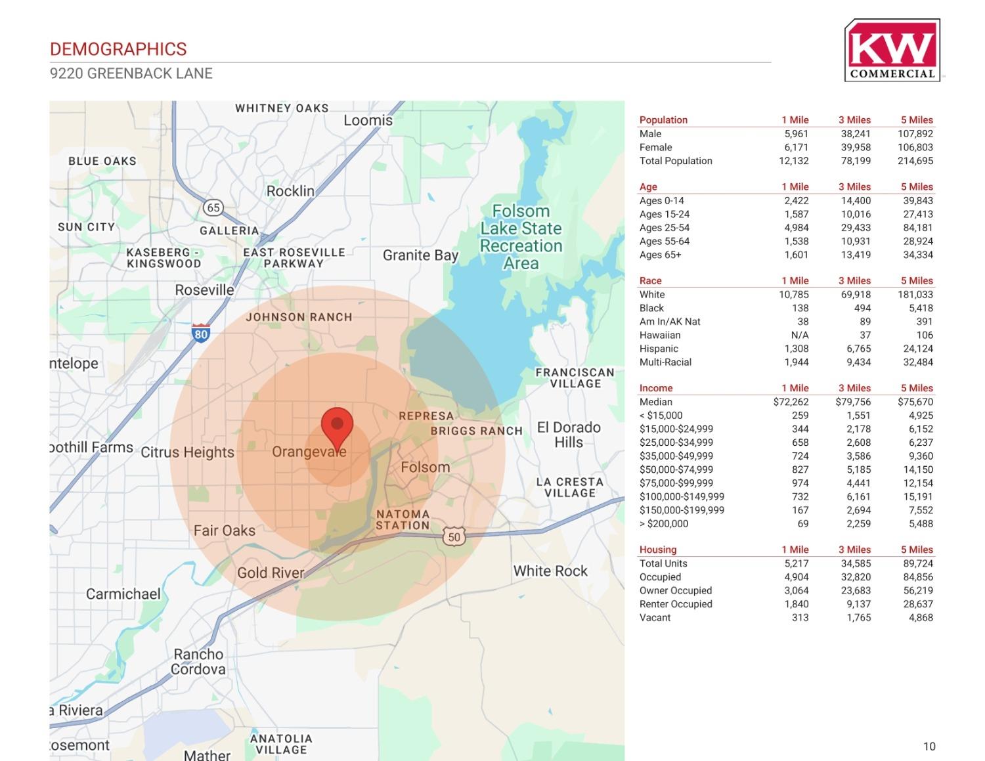Image resolution: width=985 pixels, height=761 pixels.
Task: Click the Roseville city label on map
Action: tap(204, 290)
